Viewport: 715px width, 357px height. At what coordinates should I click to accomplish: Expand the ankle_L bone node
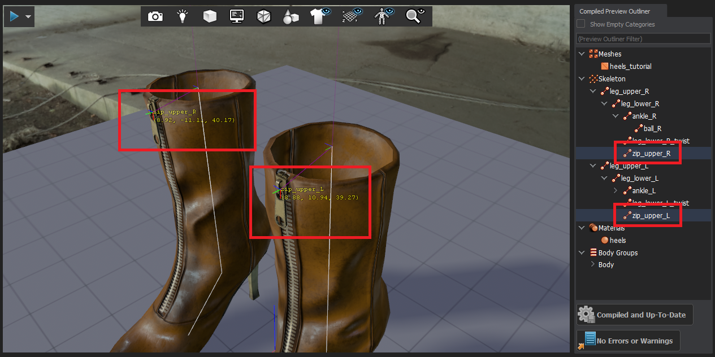coord(616,191)
